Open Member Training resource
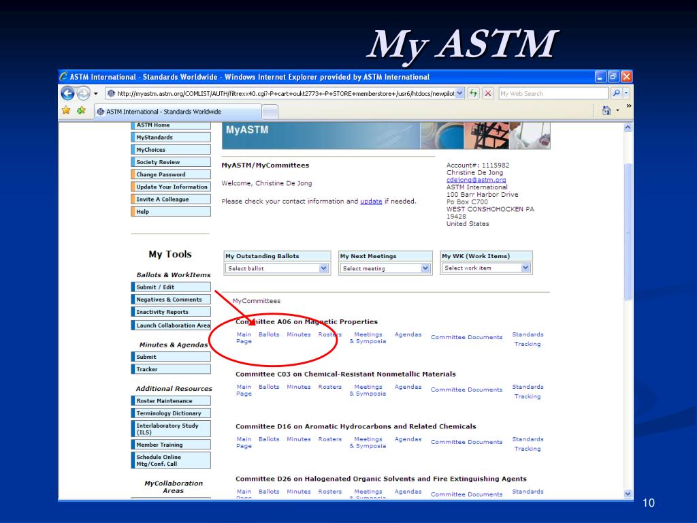The width and height of the screenshot is (697, 523). click(171, 445)
